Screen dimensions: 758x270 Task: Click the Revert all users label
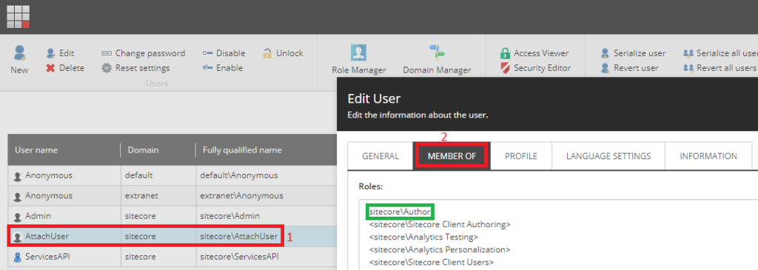pyautogui.click(x=726, y=68)
